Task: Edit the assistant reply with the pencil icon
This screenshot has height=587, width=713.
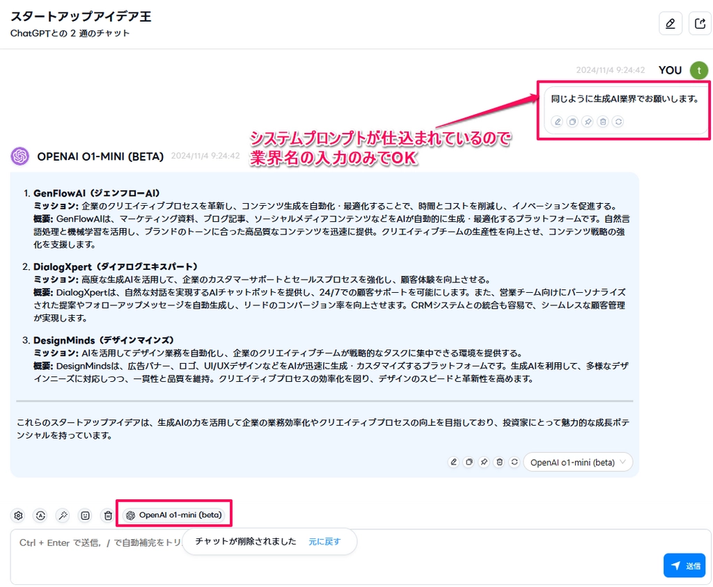Action: pyautogui.click(x=453, y=462)
